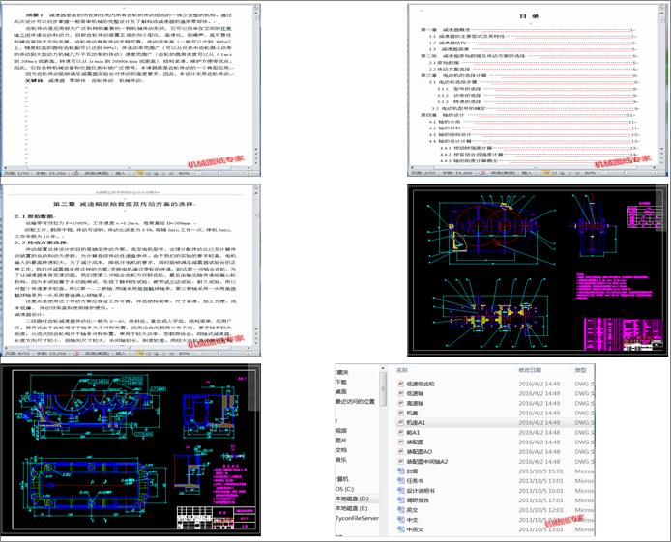The image size is (671, 542).
Task: Open the 低速级齿轮 DWG file icon
Action: pos(401,384)
